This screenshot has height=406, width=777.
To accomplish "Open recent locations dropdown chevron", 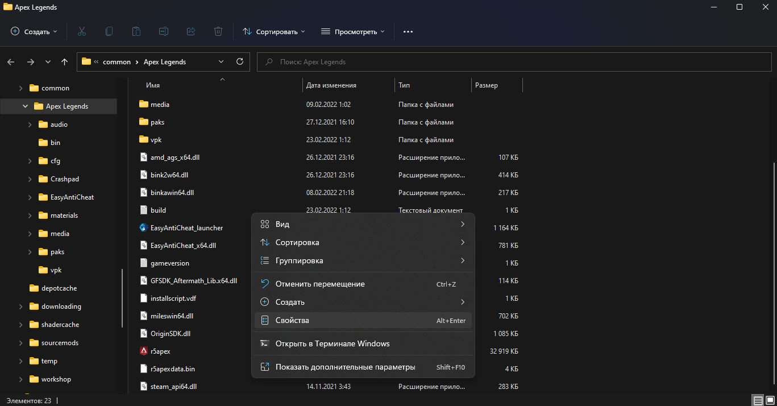I will click(x=48, y=61).
